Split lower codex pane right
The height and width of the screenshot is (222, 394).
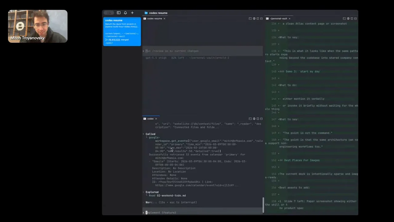tap(258, 119)
